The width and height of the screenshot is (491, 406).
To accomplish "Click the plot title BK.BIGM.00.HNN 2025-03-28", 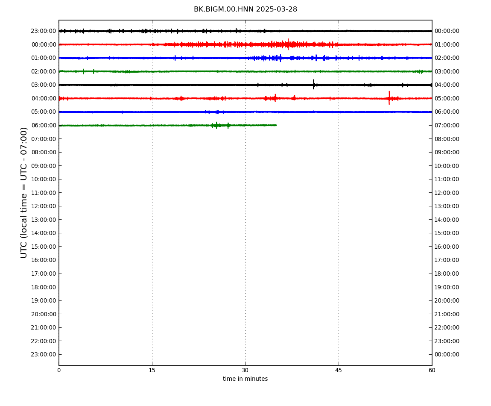I will (x=245, y=9).
